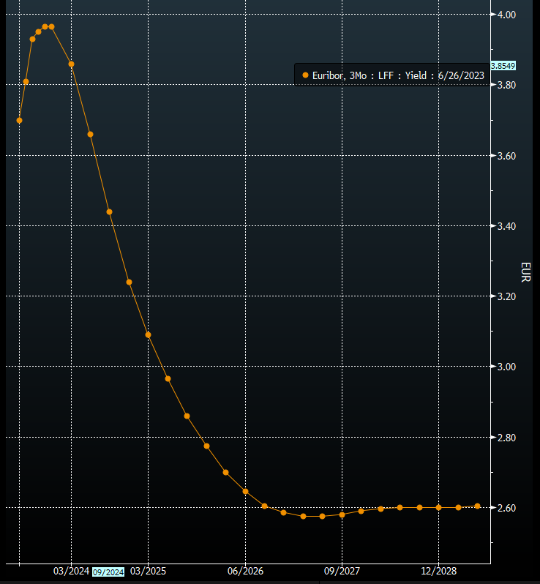Click the 06/2026 x-axis label
540x584 pixels.
coord(245,571)
